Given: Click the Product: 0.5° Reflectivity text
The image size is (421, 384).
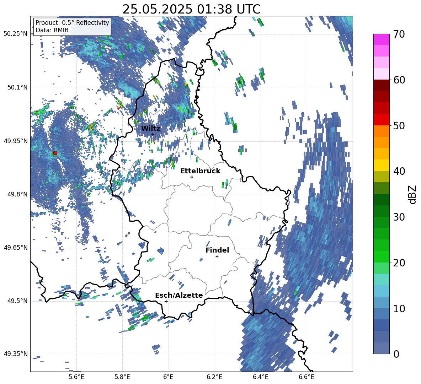Looking at the screenshot, I should (72, 22).
